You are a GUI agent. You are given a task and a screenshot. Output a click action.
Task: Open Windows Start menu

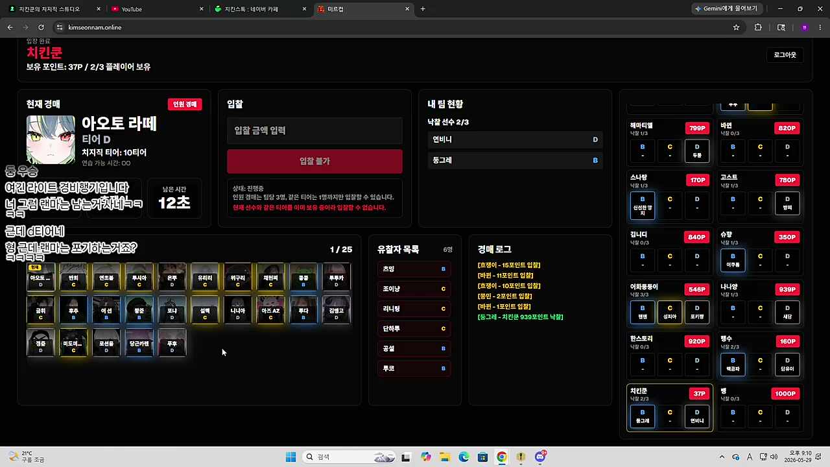point(290,457)
